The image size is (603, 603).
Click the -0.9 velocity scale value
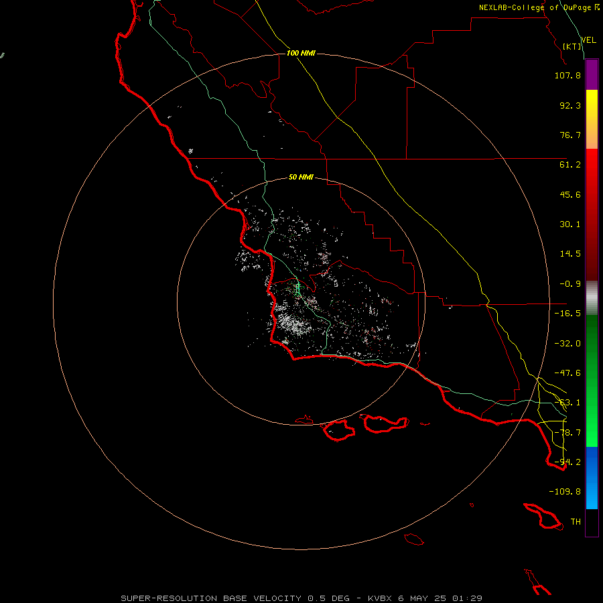(570, 284)
